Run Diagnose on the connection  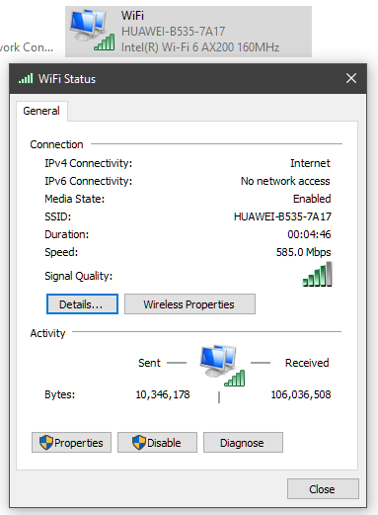[243, 443]
